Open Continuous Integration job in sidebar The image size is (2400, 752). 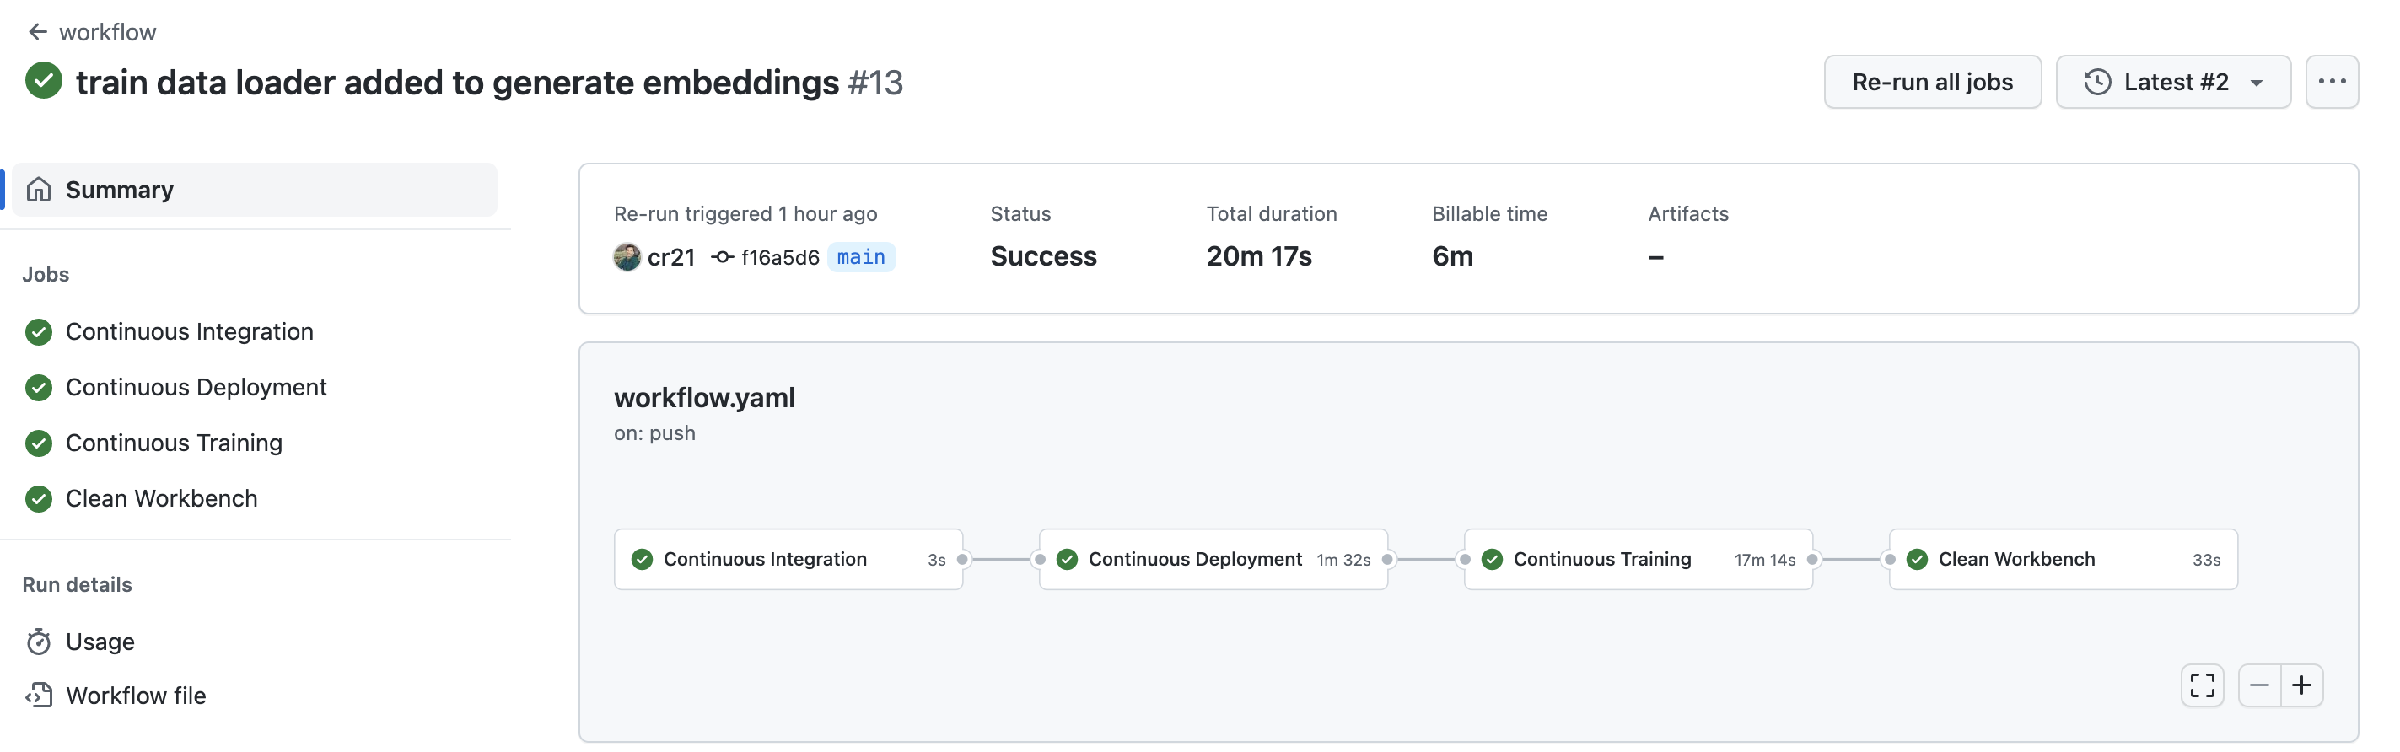click(x=189, y=331)
